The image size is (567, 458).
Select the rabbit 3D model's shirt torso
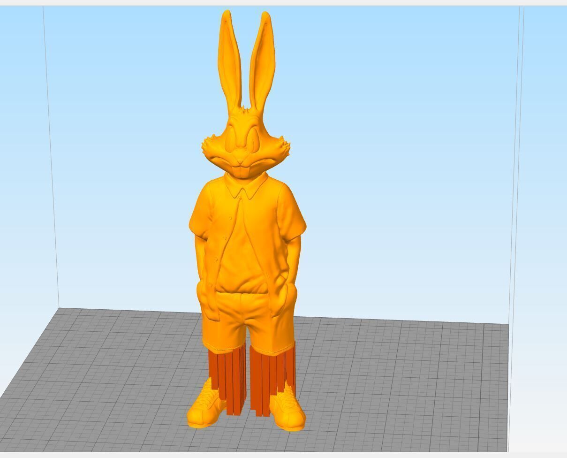point(247,235)
